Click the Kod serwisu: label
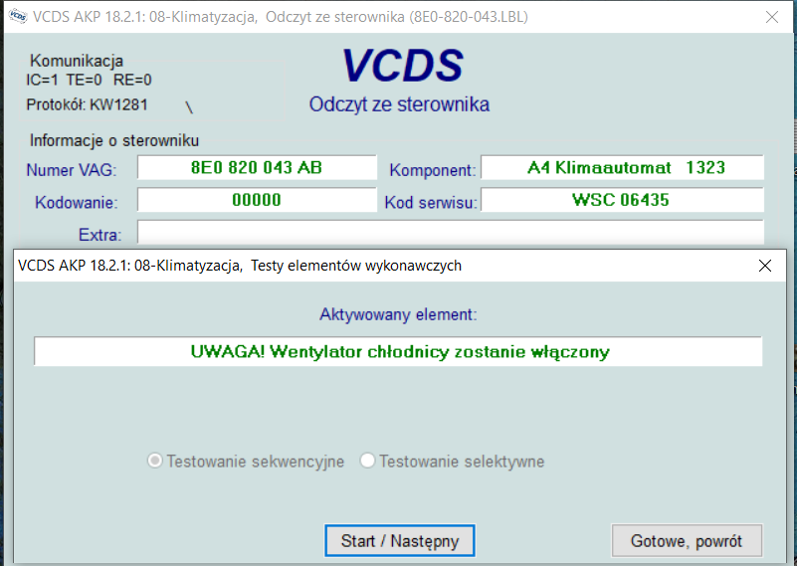The width and height of the screenshot is (797, 566). (x=431, y=203)
